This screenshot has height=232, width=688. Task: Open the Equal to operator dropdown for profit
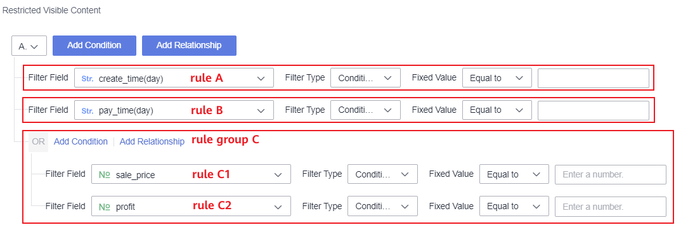click(514, 206)
